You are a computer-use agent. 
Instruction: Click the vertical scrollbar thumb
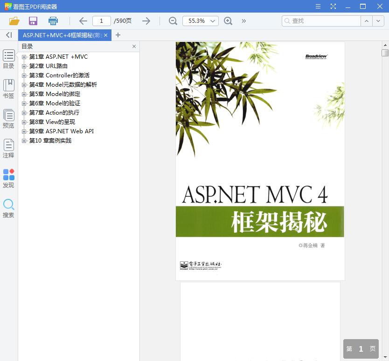(x=385, y=53)
